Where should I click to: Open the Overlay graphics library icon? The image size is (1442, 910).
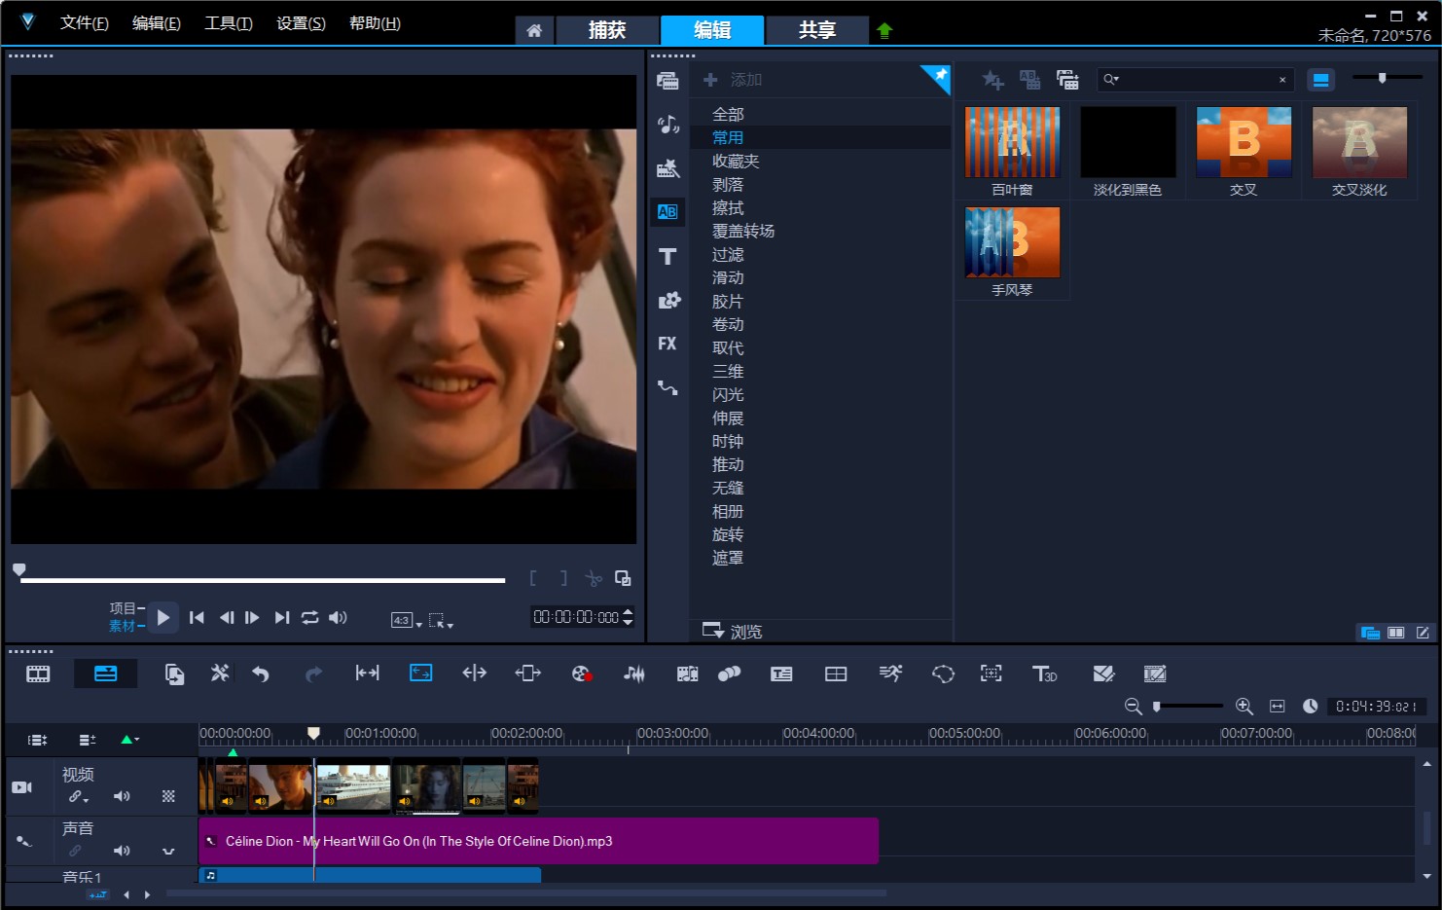coord(667,300)
